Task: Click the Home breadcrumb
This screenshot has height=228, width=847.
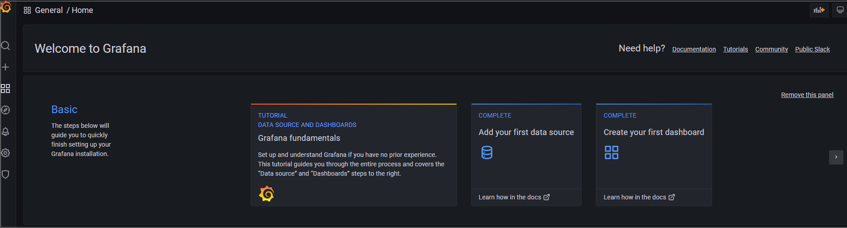Action: [x=83, y=10]
